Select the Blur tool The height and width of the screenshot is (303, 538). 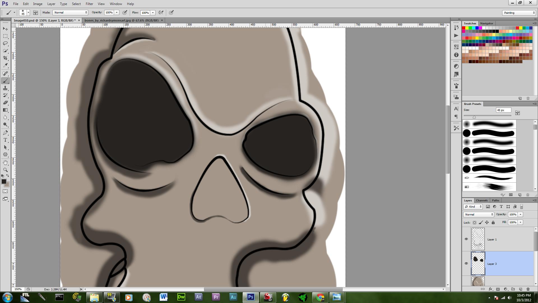click(x=5, y=117)
